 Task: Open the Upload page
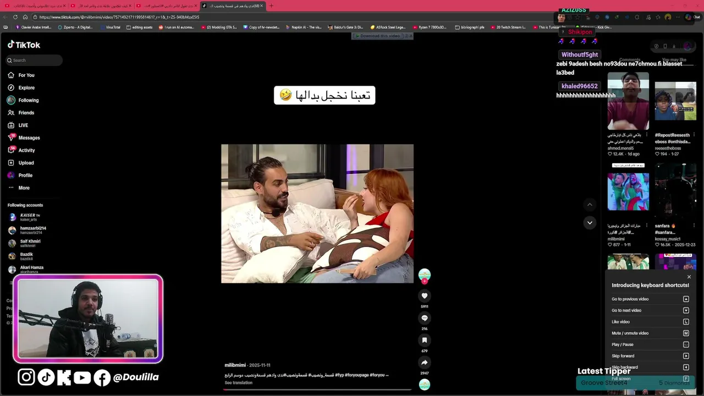click(21, 163)
